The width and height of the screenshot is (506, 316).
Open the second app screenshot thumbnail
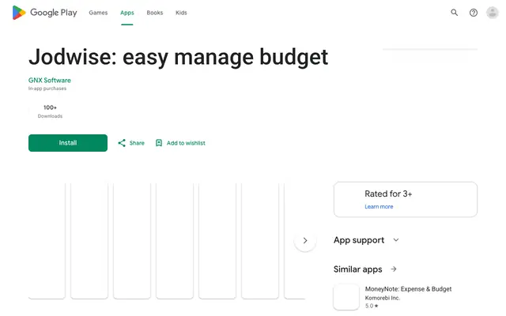point(89,241)
